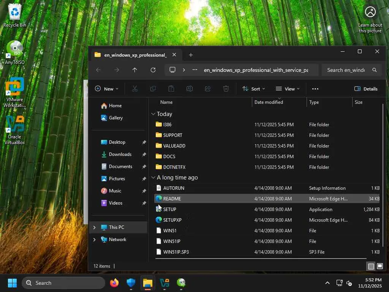389x292 pixels.
Task: Click the Rename icon in toolbar
Action: coord(190,89)
